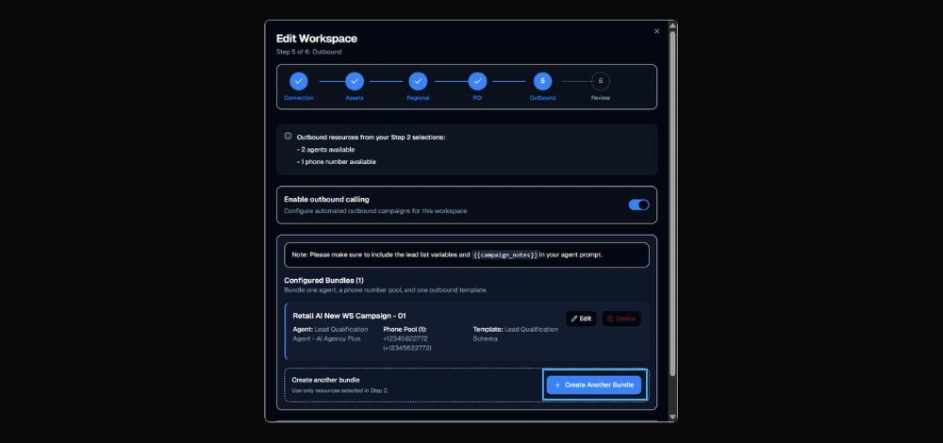The image size is (943, 443).
Task: Edit the Retail AI New WS Campaign bundle
Action: click(x=581, y=319)
